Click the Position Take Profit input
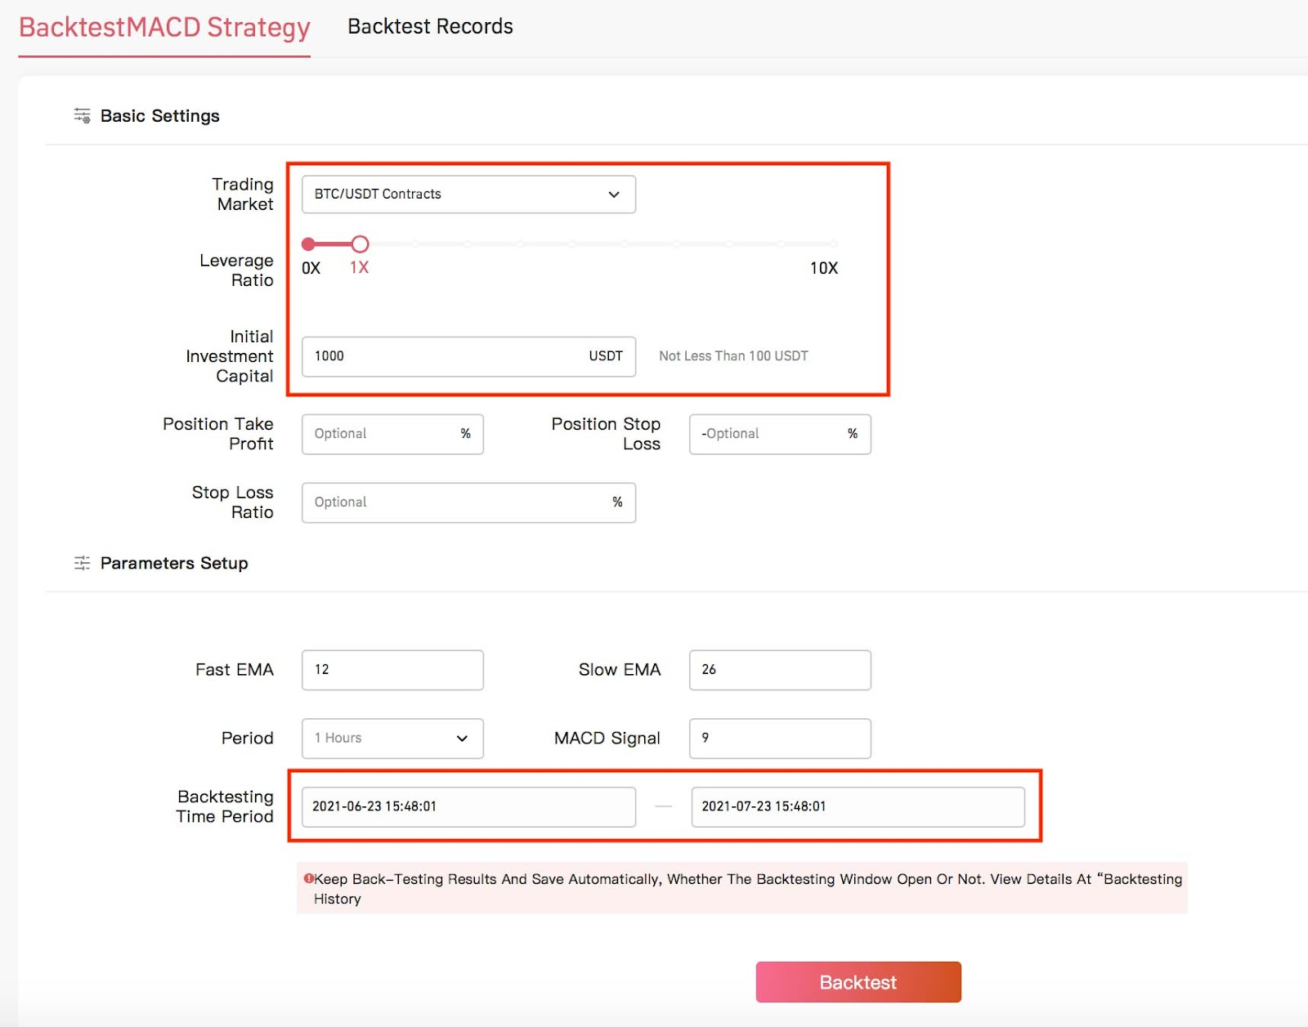The width and height of the screenshot is (1308, 1027). [x=392, y=434]
